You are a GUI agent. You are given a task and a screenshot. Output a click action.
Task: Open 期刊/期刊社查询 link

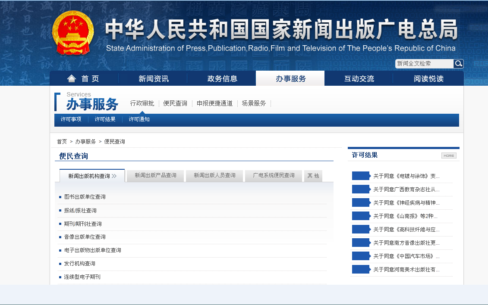83,224
